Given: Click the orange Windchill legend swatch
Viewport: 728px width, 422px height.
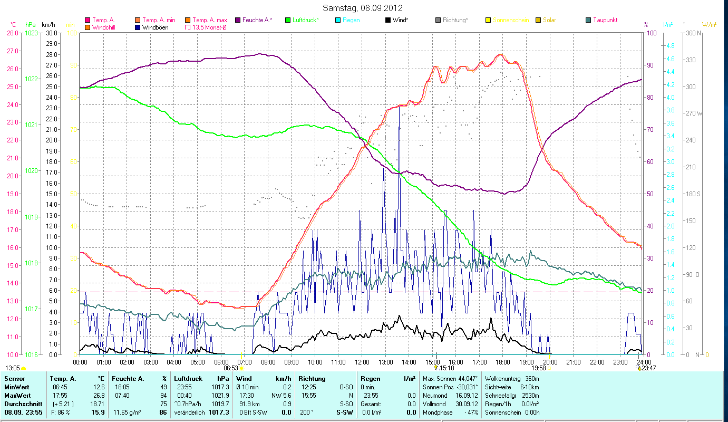Looking at the screenshot, I should [88, 27].
